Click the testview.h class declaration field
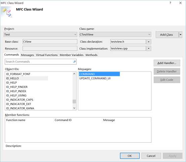Viewport: 186px width, 162px height. (x=128, y=42)
